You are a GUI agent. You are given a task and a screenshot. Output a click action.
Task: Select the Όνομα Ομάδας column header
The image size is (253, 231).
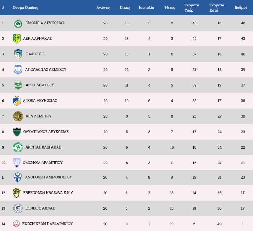(x=25, y=8)
